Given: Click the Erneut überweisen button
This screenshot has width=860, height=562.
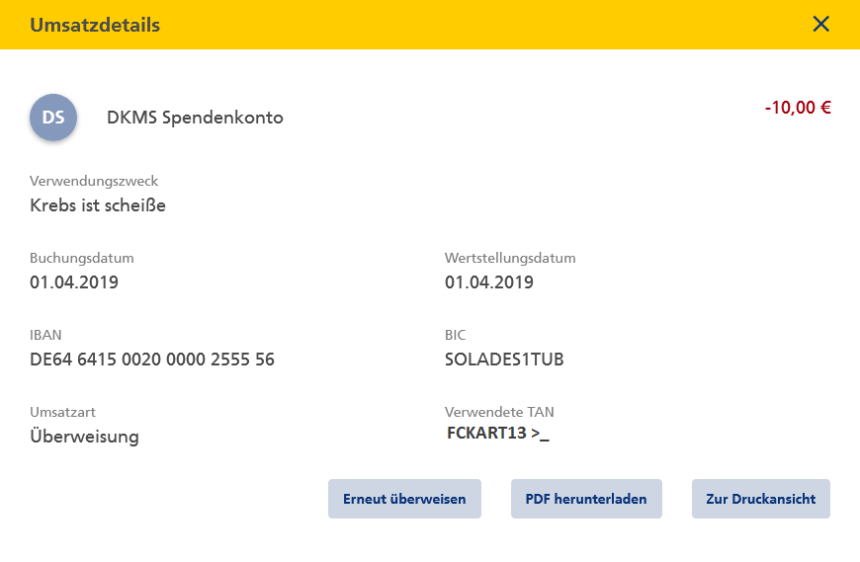Looking at the screenshot, I should click(404, 499).
